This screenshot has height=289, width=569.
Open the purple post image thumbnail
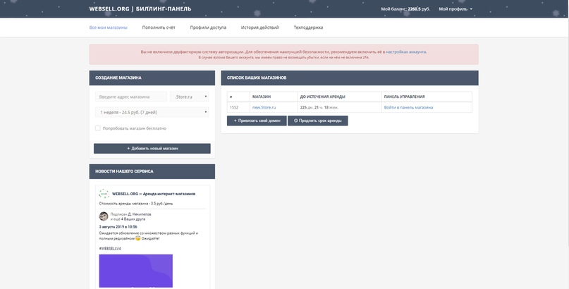click(x=135, y=271)
